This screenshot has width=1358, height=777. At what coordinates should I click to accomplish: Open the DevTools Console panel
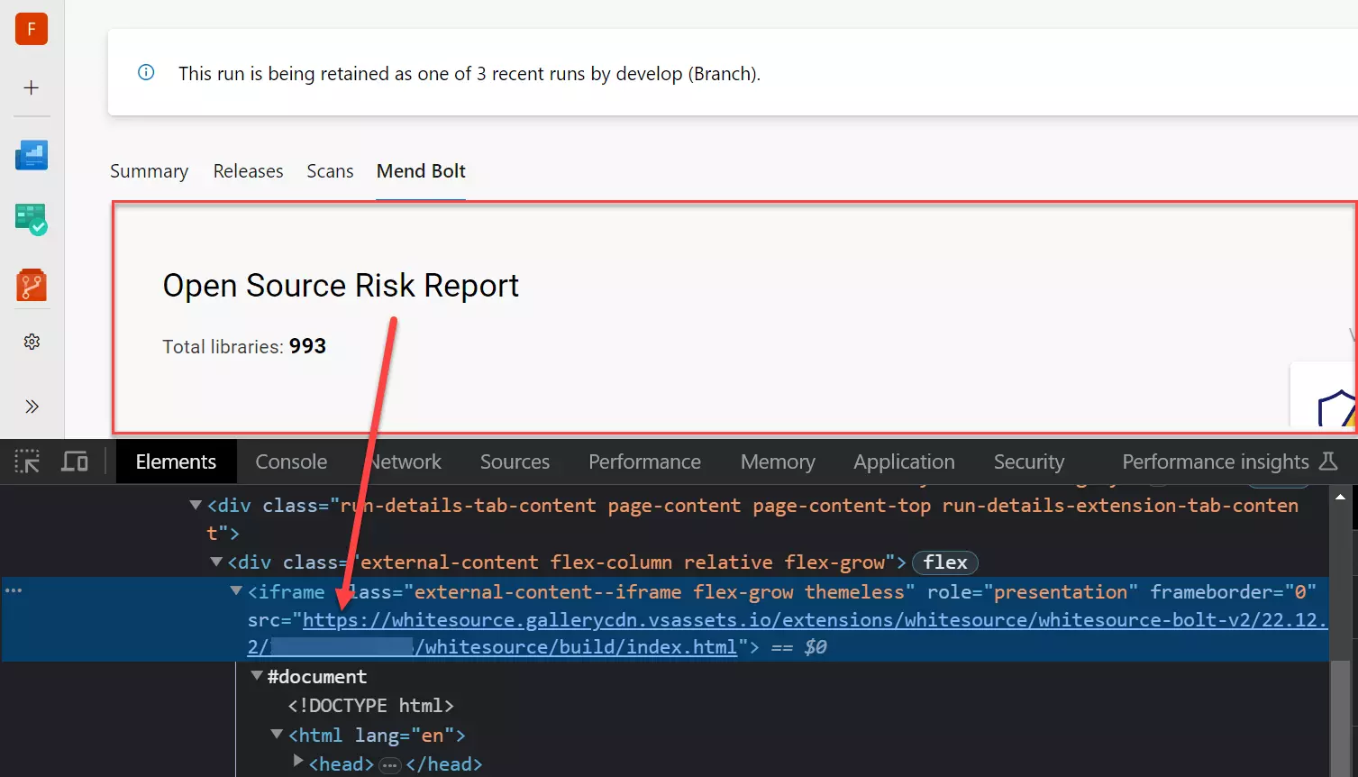tap(291, 462)
